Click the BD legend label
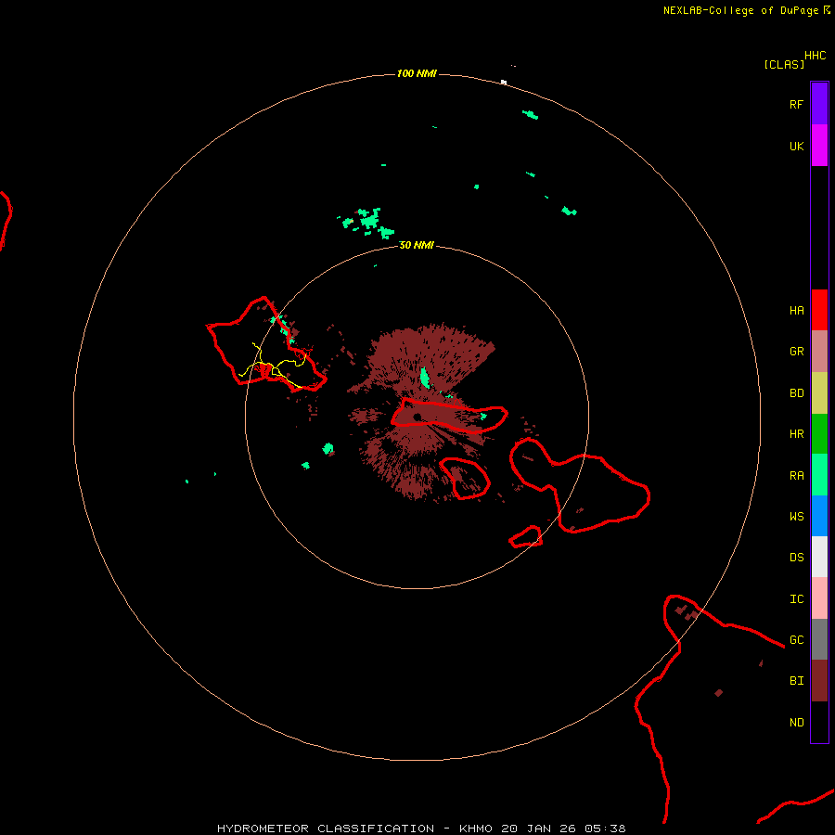The height and width of the screenshot is (835, 835). [x=796, y=393]
